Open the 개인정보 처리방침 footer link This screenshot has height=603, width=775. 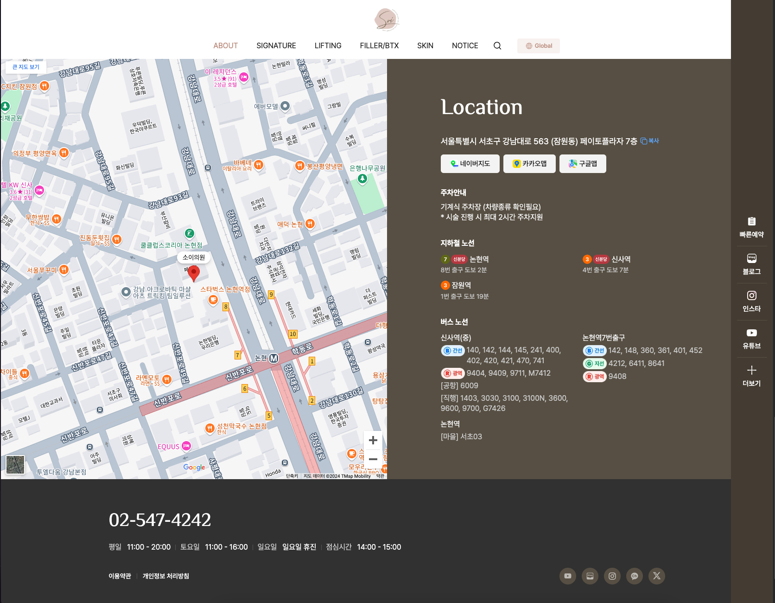point(165,576)
